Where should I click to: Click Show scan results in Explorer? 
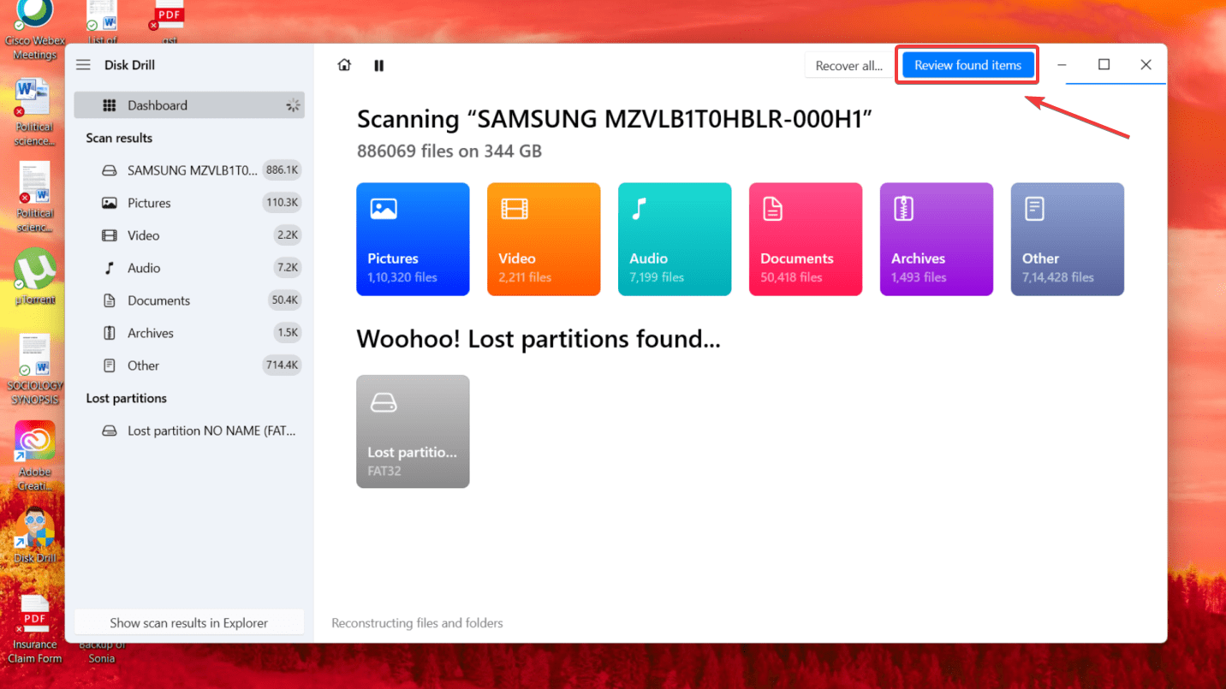189,623
